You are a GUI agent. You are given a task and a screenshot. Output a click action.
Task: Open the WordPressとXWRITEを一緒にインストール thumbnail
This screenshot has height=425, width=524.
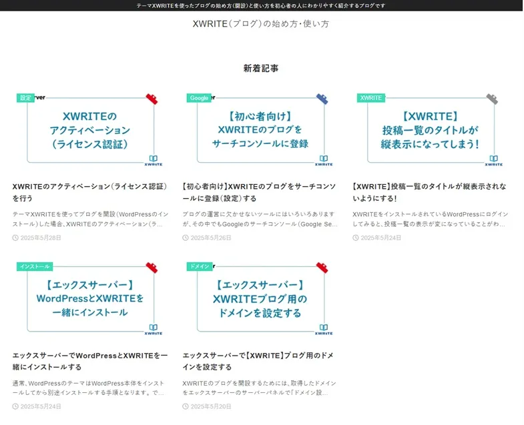pos(90,300)
